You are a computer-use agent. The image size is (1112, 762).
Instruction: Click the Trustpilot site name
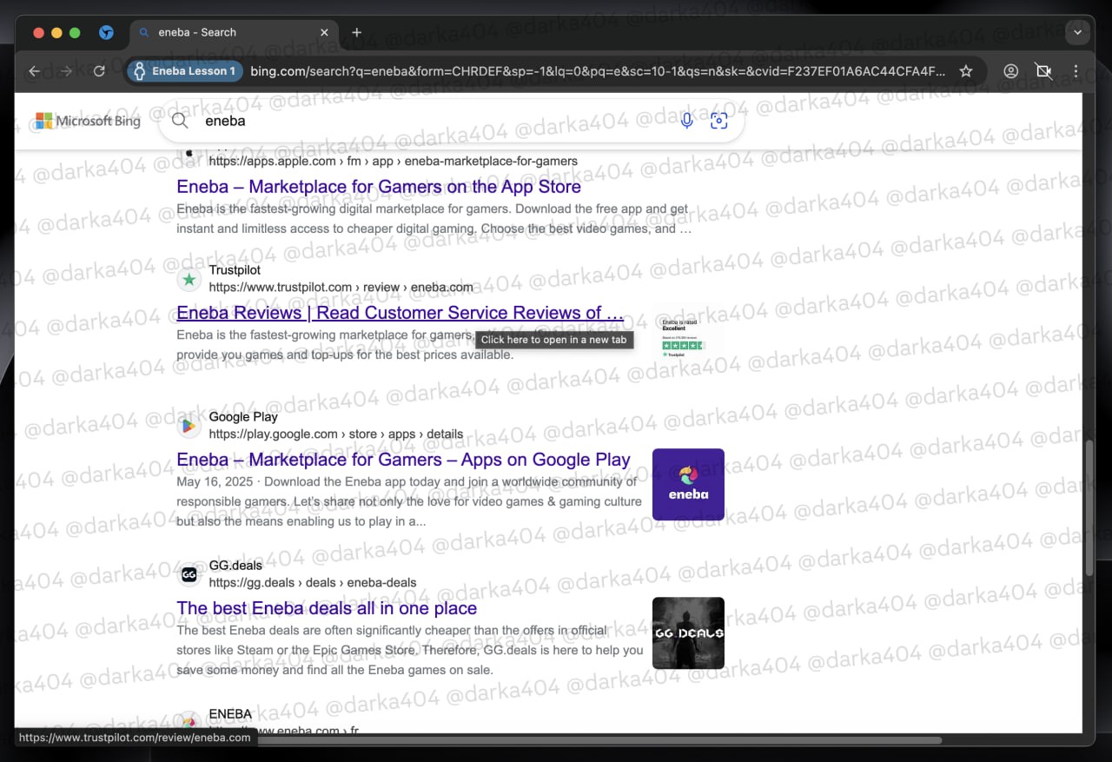pos(235,270)
